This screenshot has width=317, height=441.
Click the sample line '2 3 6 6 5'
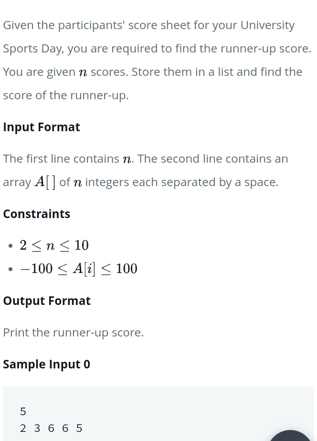[51, 428]
